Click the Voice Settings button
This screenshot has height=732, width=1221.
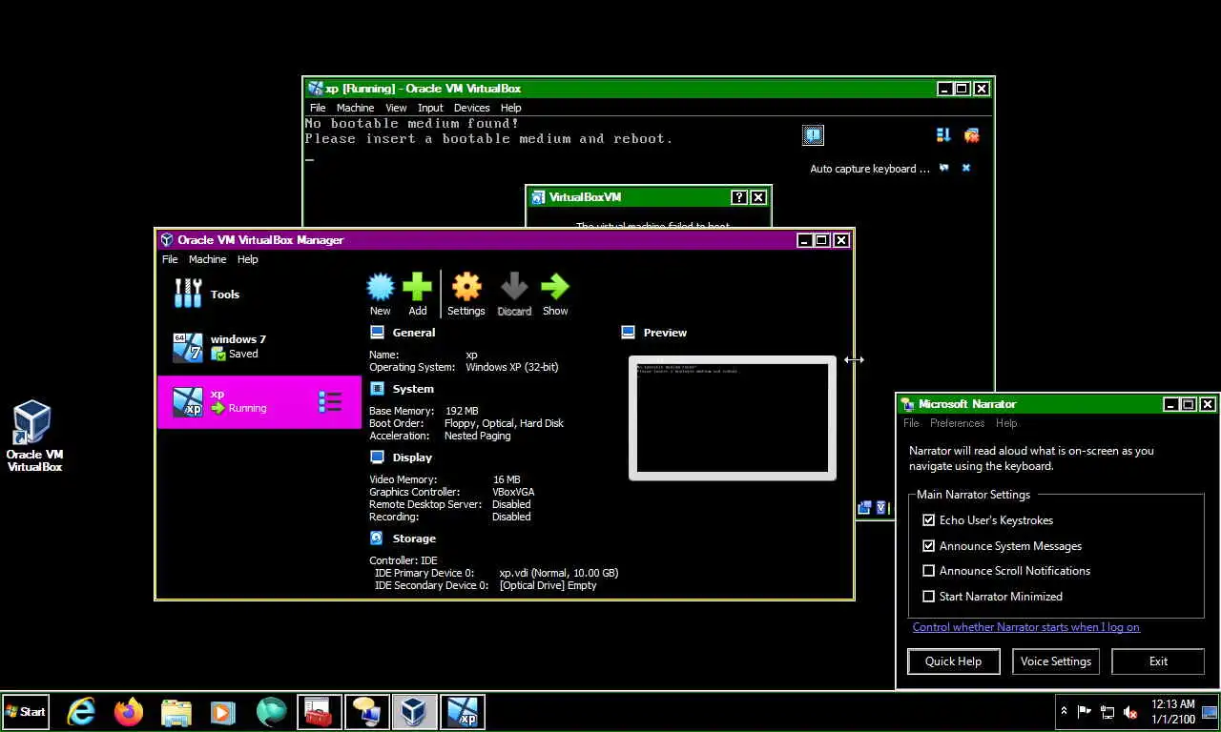click(1056, 661)
